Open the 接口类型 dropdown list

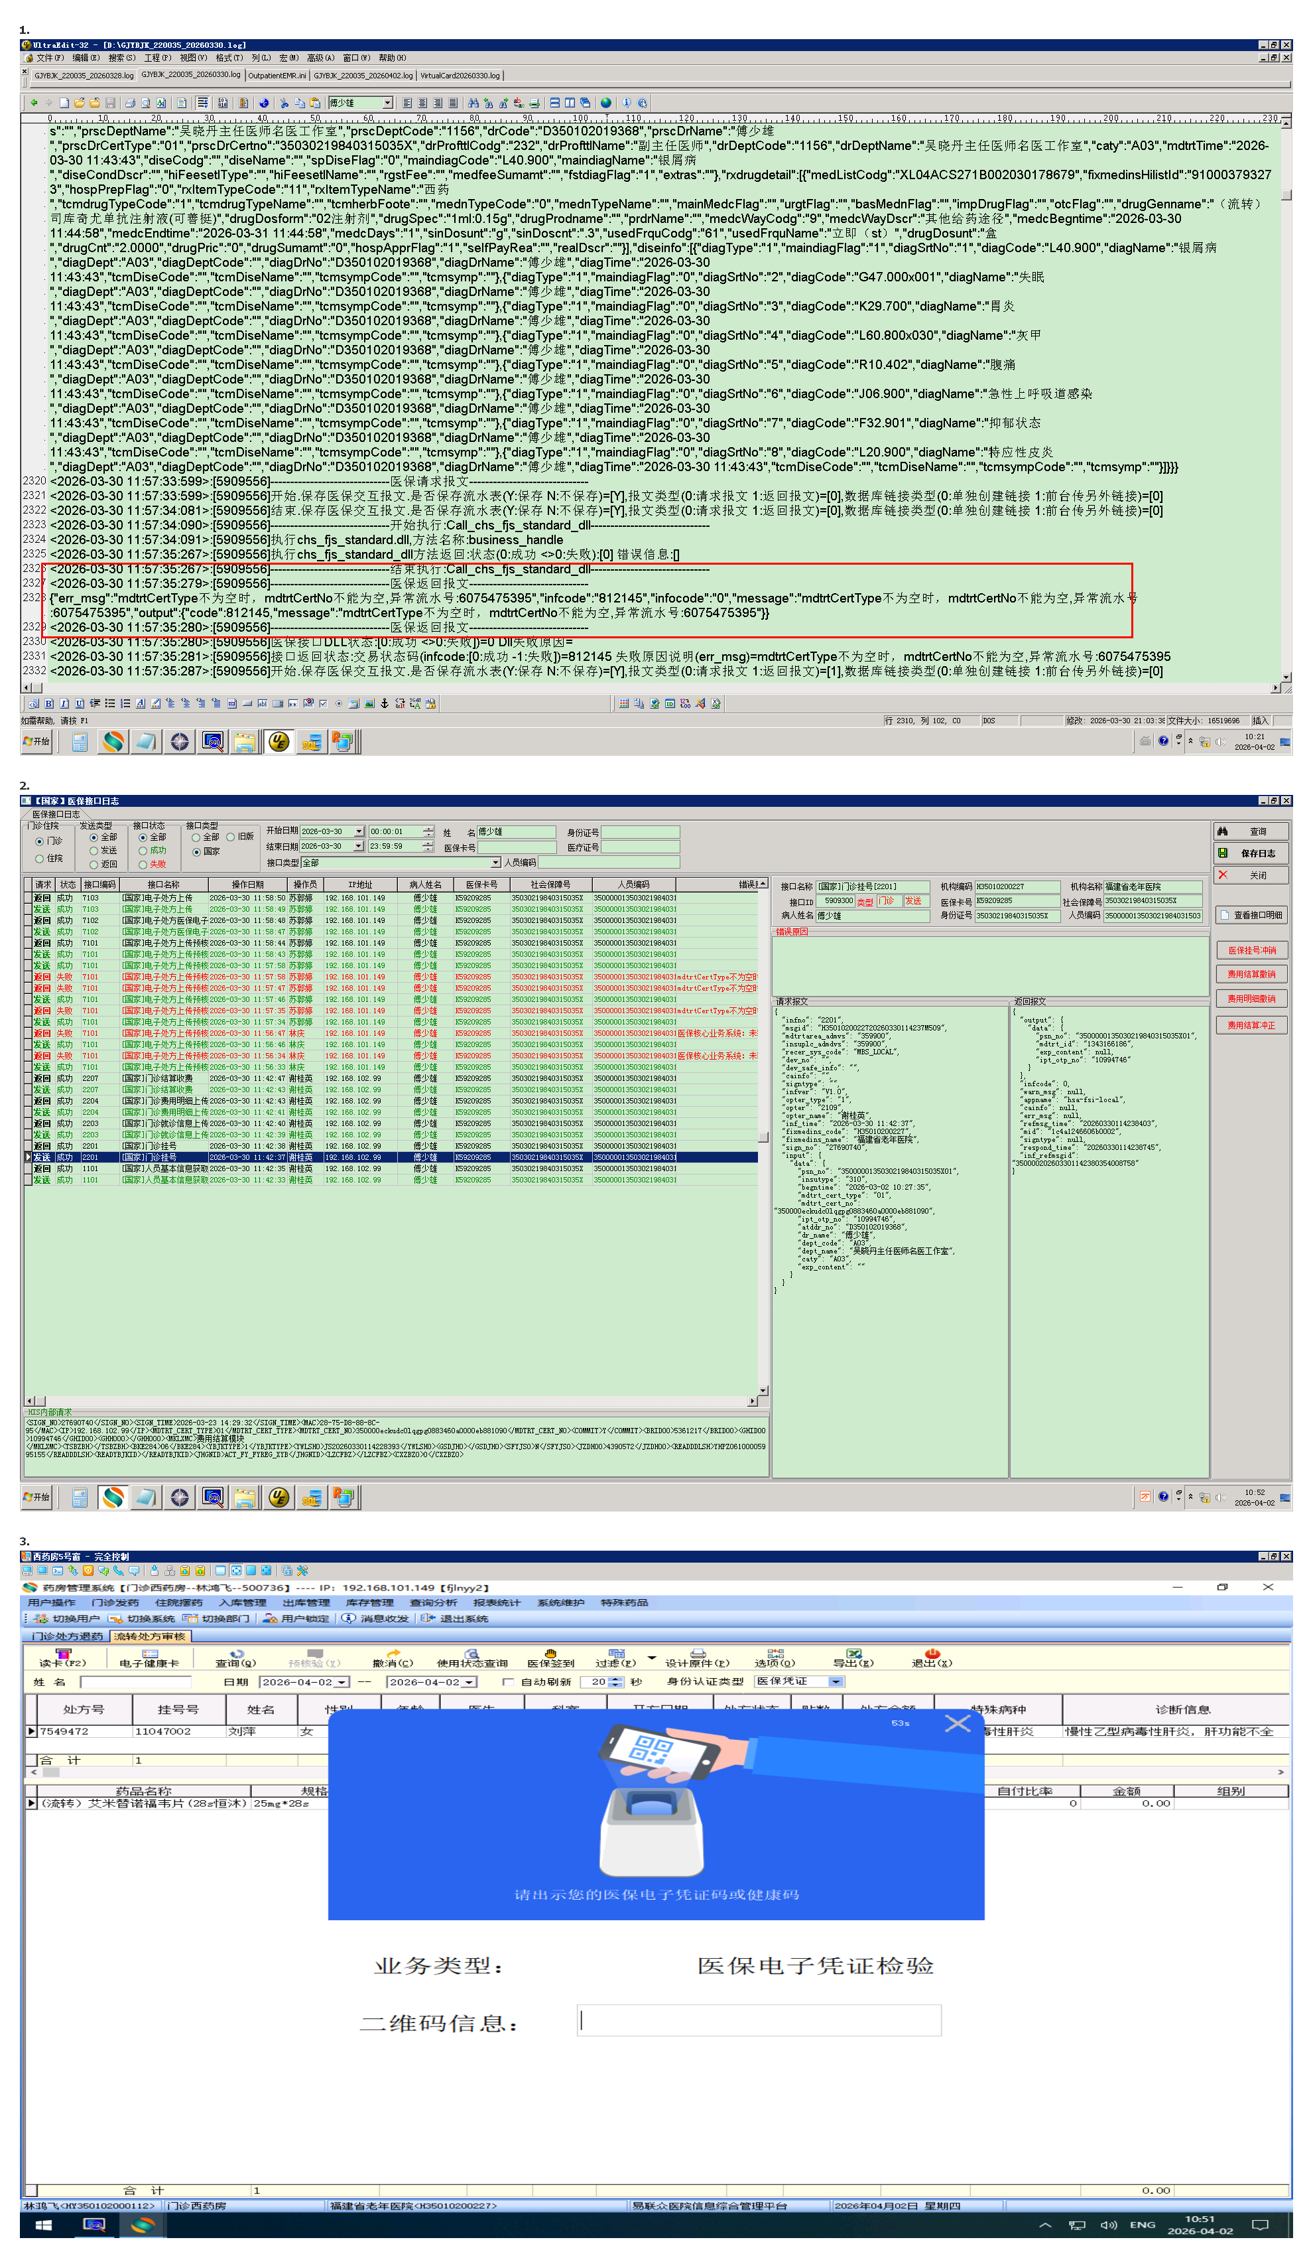tap(495, 863)
